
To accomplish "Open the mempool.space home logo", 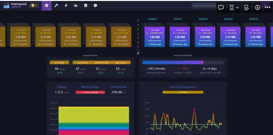I will [14, 5].
